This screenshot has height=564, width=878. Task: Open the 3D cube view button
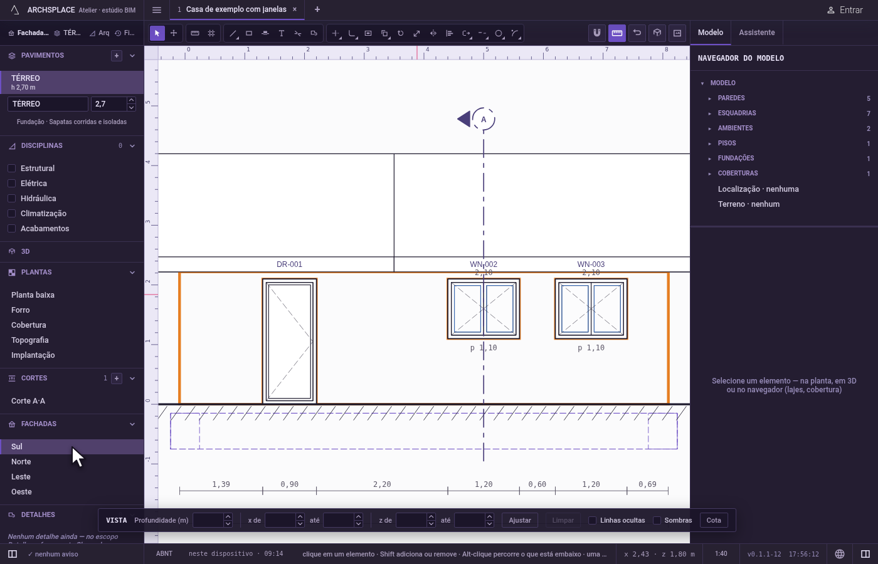pos(657,33)
